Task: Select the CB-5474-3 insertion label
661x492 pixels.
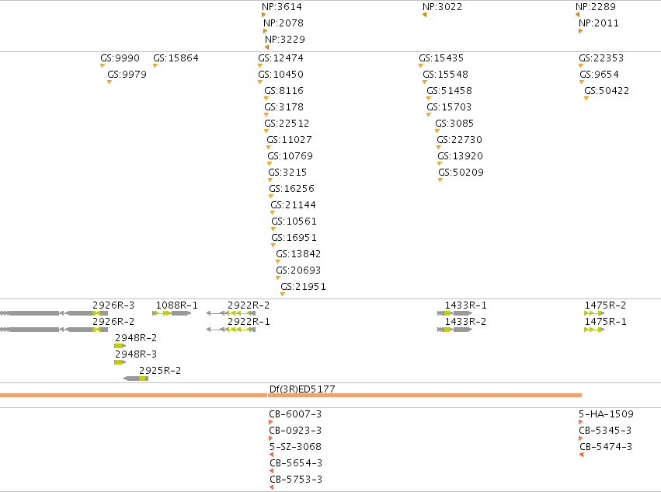Action: click(606, 447)
